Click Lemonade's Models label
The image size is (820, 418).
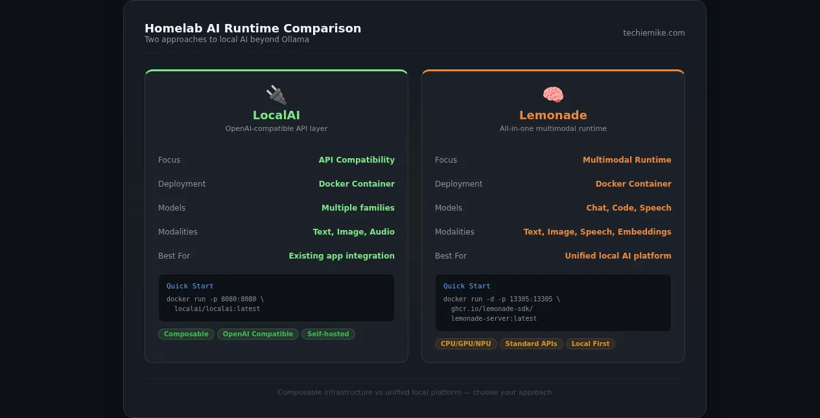pos(449,208)
